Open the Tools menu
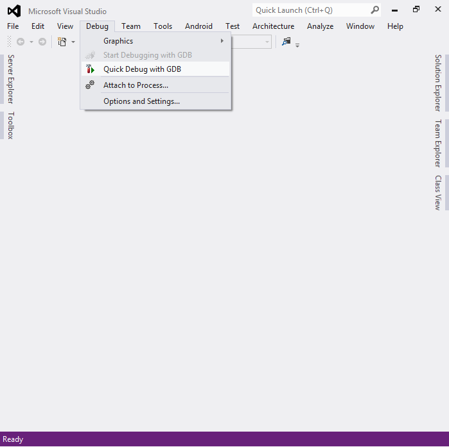The image size is (449, 447). click(163, 26)
